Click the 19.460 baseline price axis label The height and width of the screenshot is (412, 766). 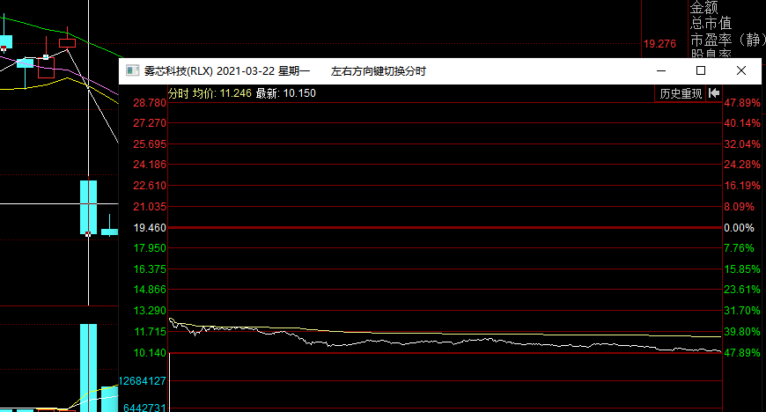[149, 228]
